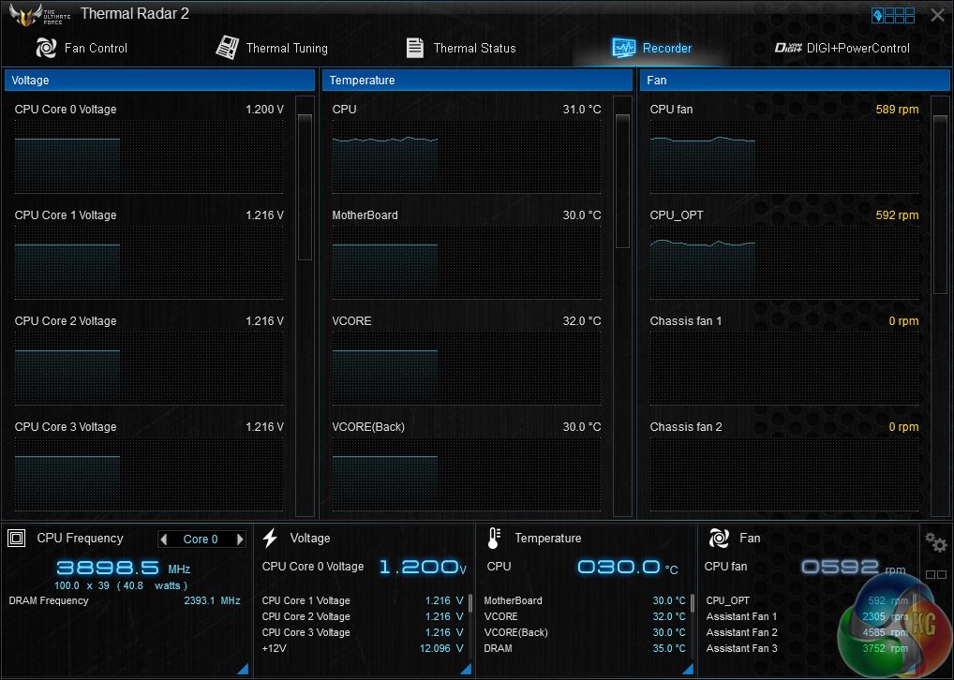Select the Recorder tab
Image resolution: width=954 pixels, height=680 pixels.
[x=651, y=48]
